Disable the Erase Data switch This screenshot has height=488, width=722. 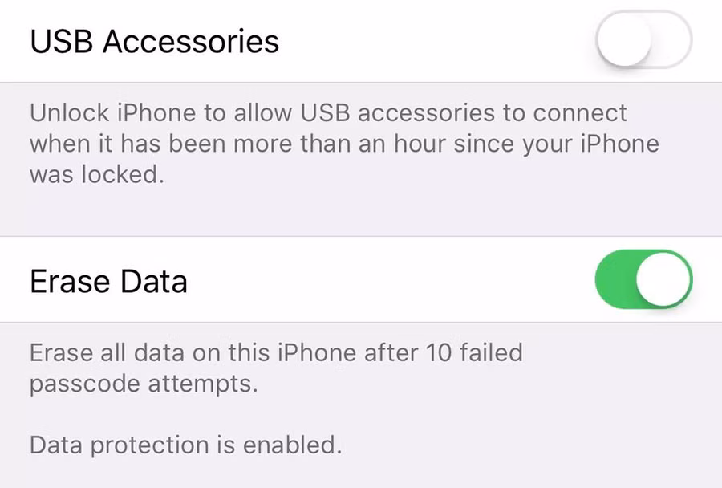coord(643,279)
